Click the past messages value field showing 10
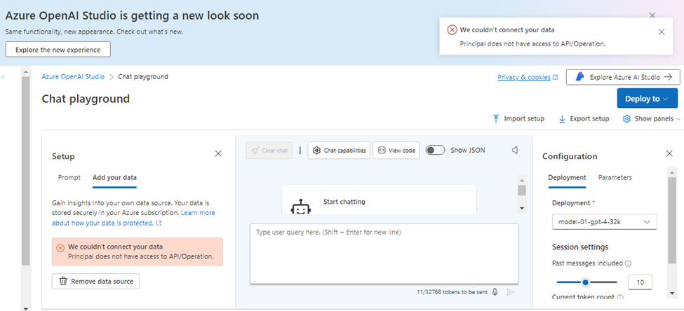 pos(640,282)
